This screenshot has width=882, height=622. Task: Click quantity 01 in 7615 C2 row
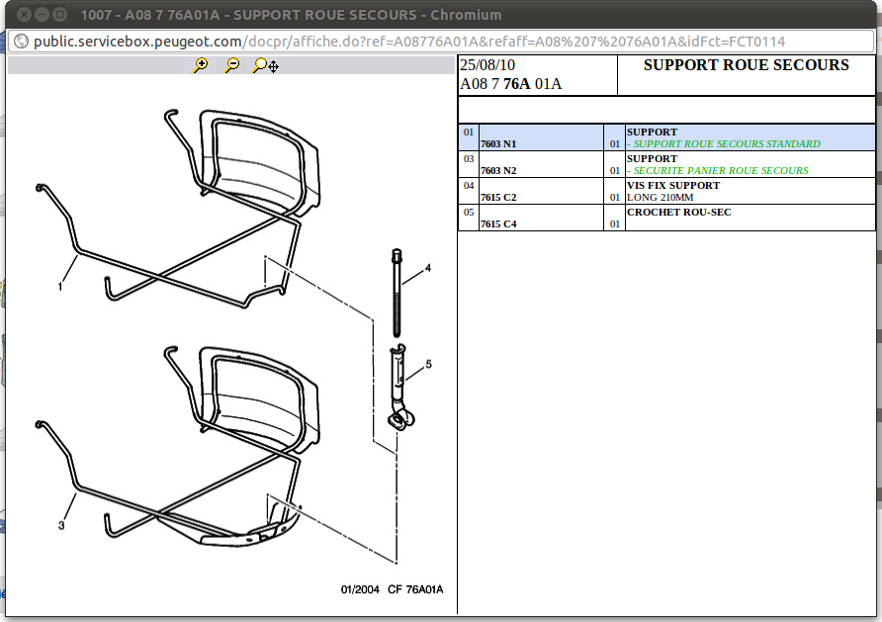[x=615, y=198]
